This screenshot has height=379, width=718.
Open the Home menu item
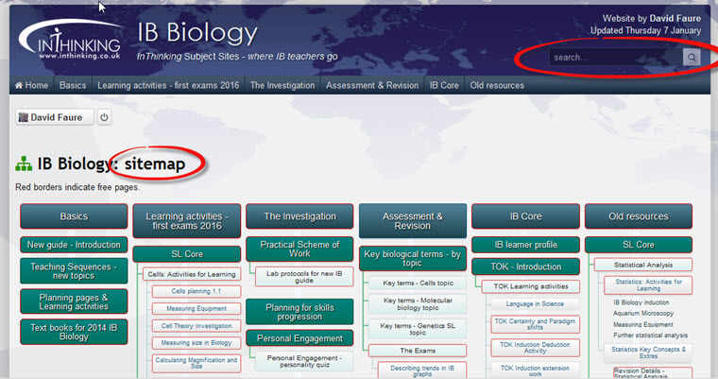point(31,85)
